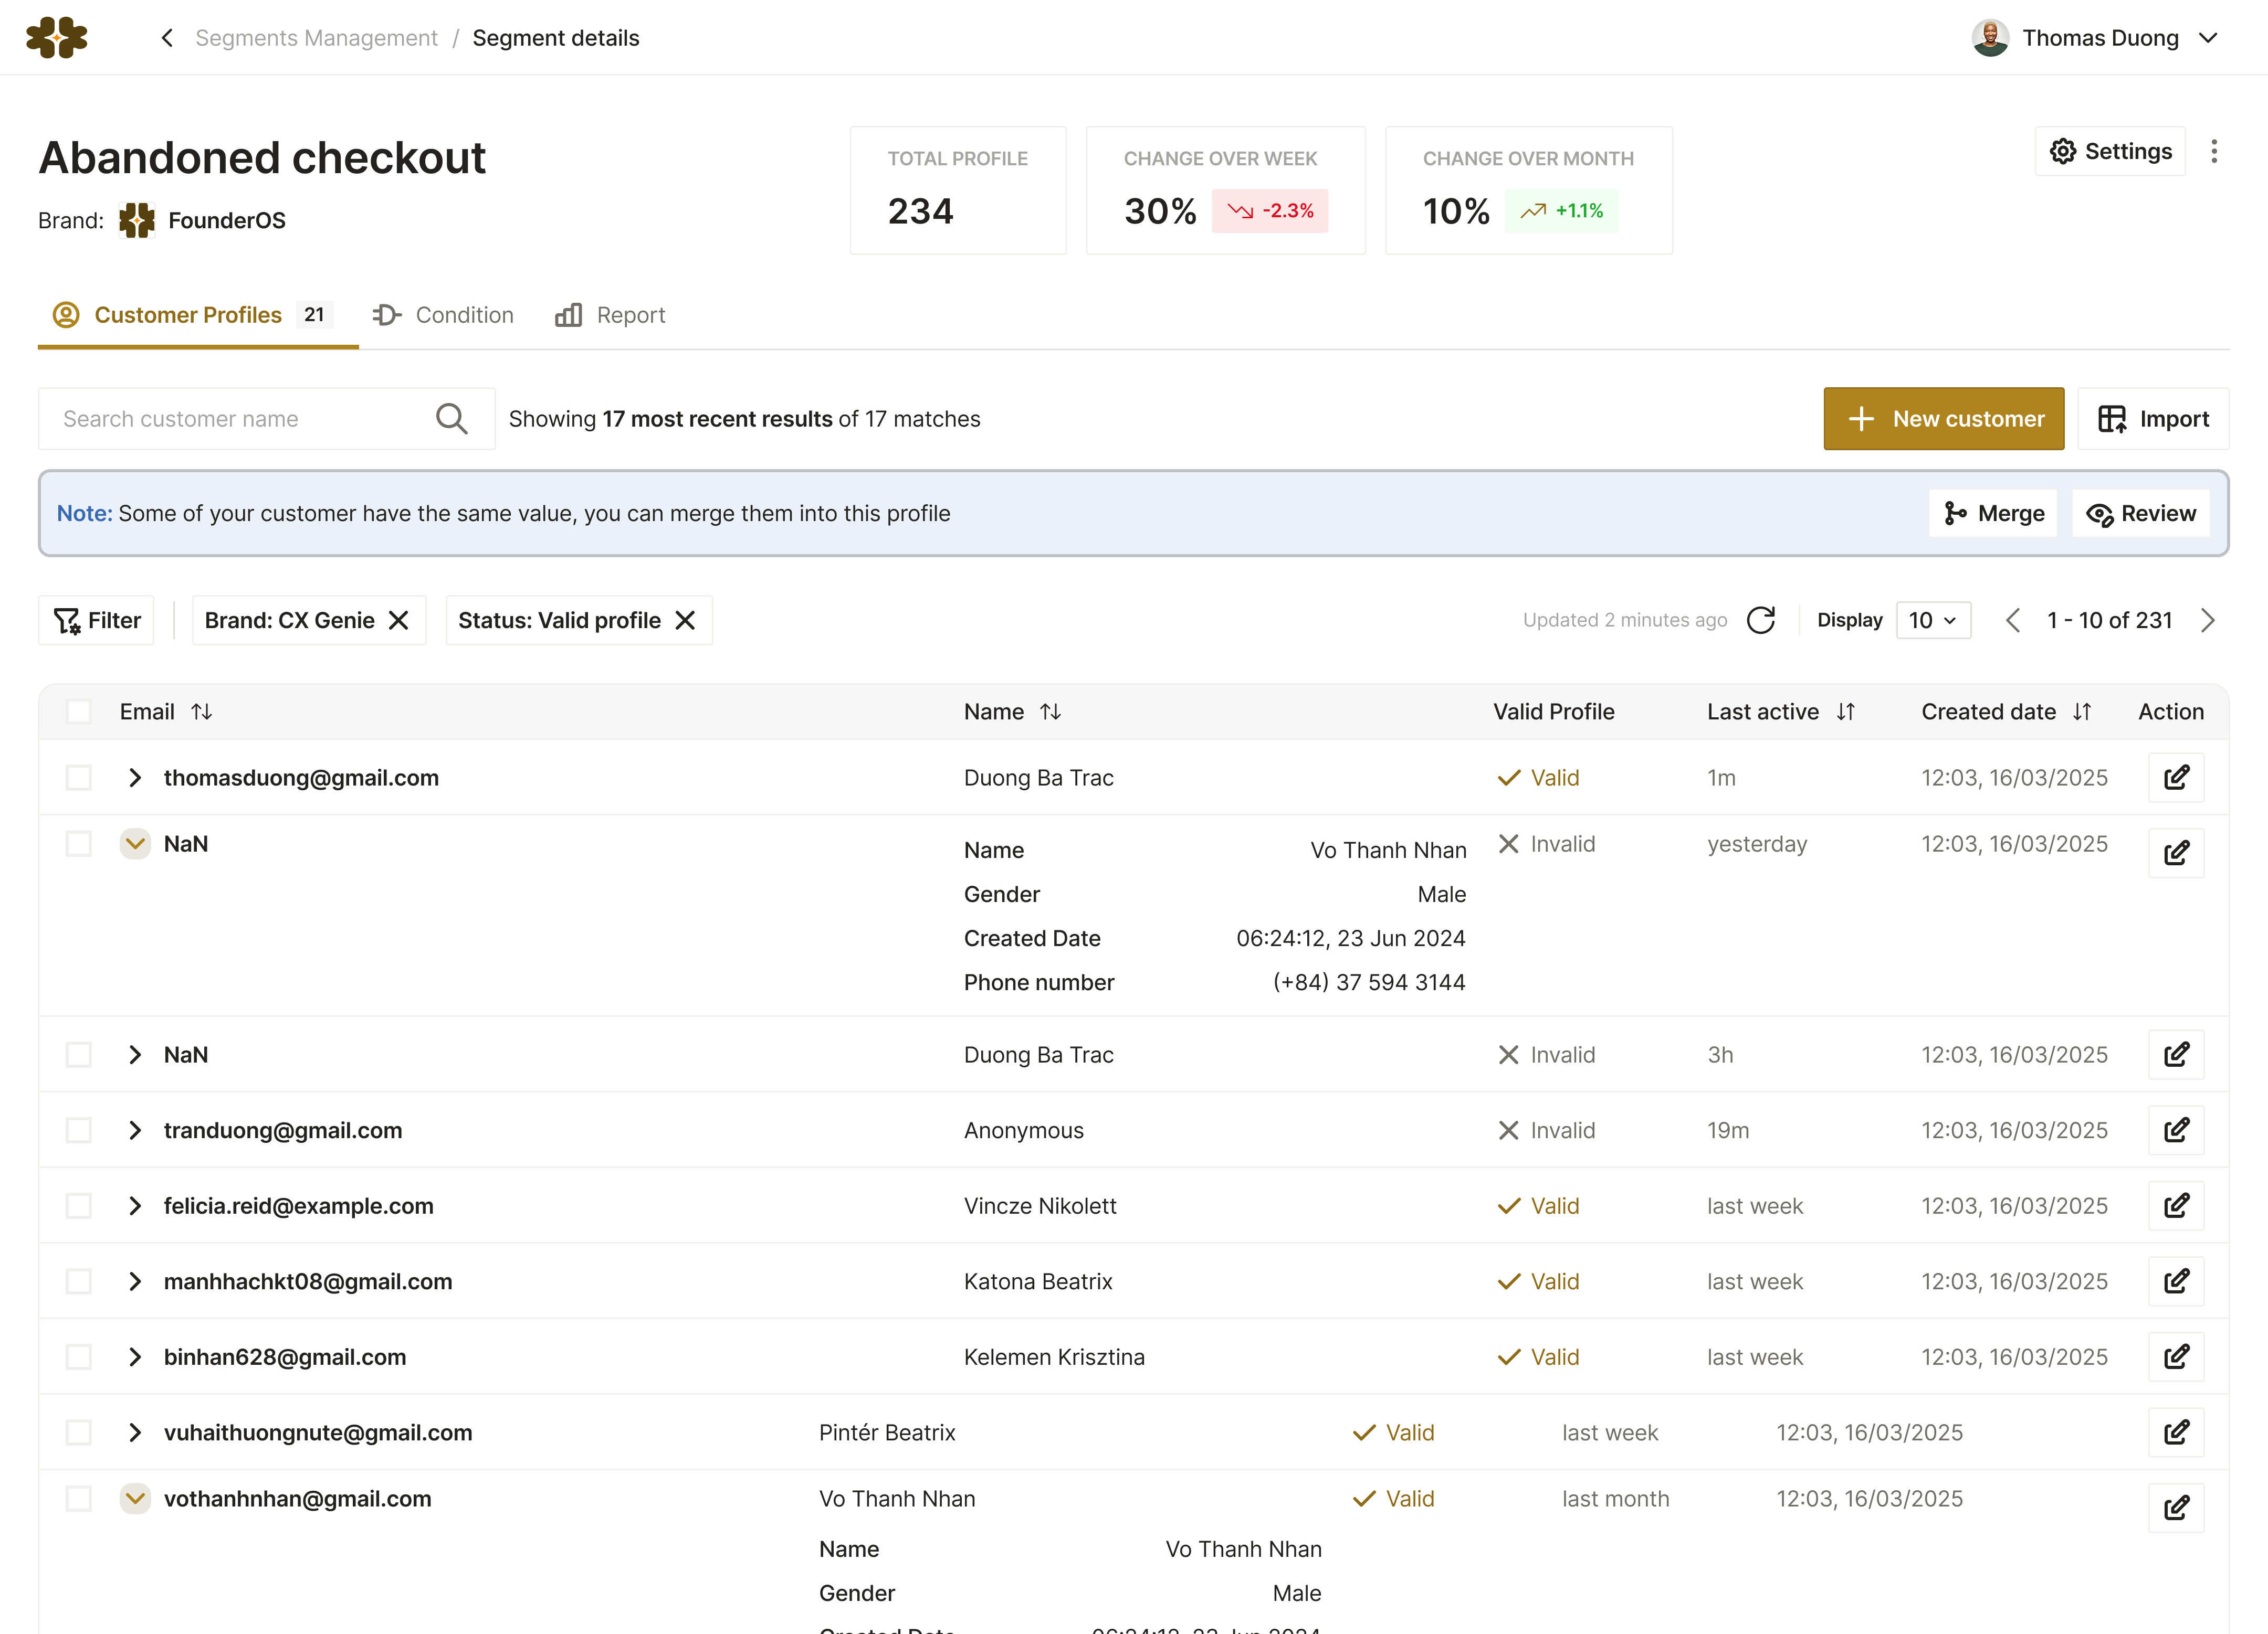Click back arrow in breadcrumb
The height and width of the screenshot is (1634, 2268).
[167, 38]
